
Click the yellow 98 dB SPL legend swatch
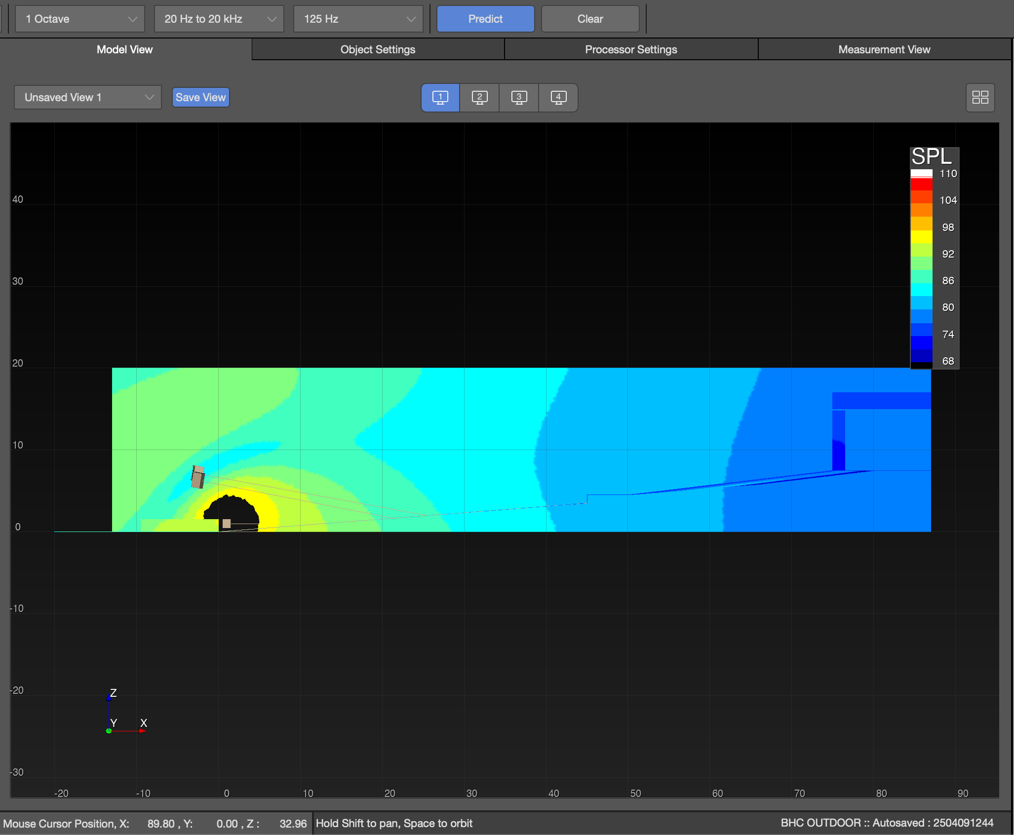click(921, 236)
